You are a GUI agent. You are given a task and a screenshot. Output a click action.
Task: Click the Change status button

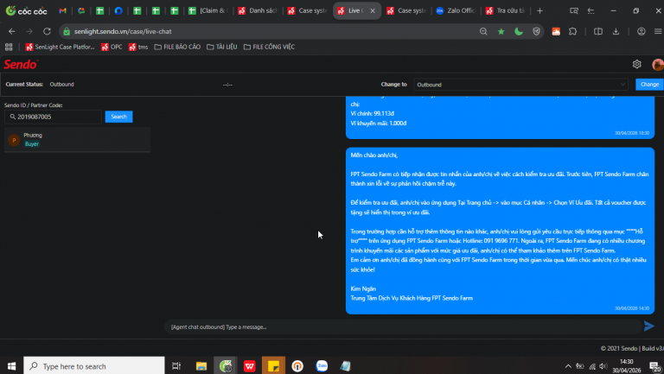click(x=649, y=84)
